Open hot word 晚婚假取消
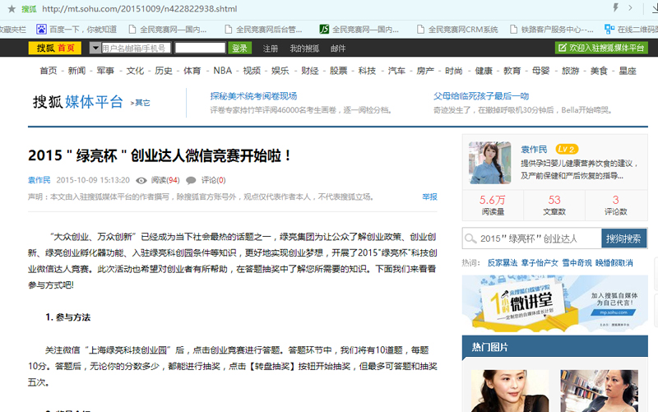This screenshot has height=412, width=658. coord(614,263)
